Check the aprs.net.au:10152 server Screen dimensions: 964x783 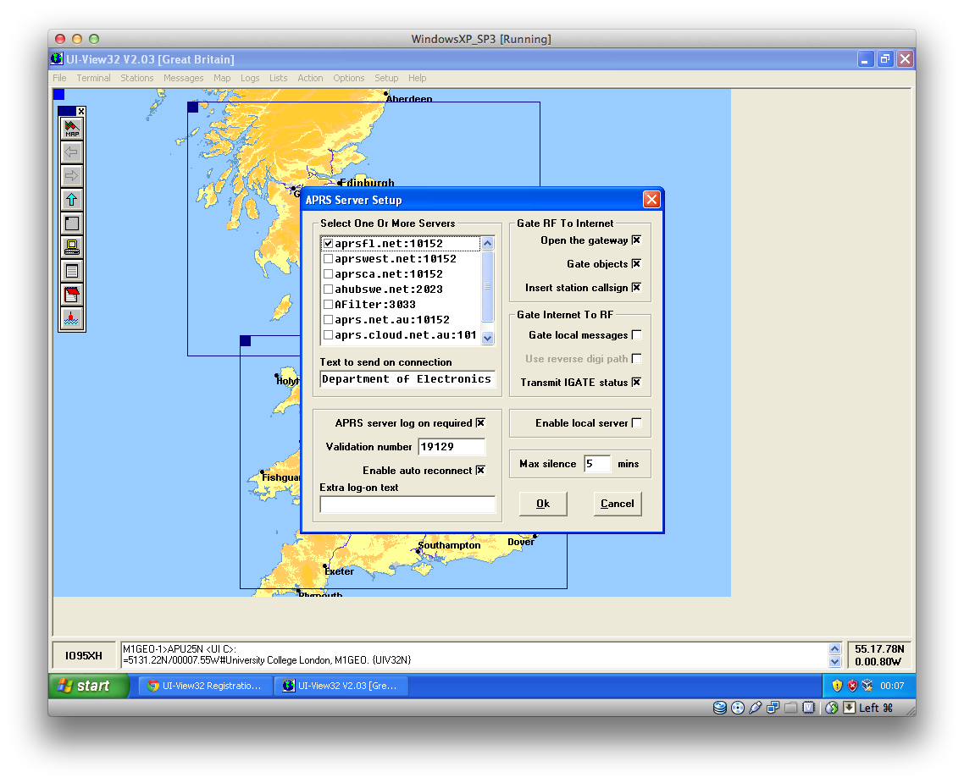(329, 319)
